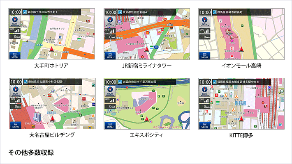This screenshot has width=292, height=164.
Task: Click GPS signal indicator on イオンモール高崎 map
Action: 204,31
